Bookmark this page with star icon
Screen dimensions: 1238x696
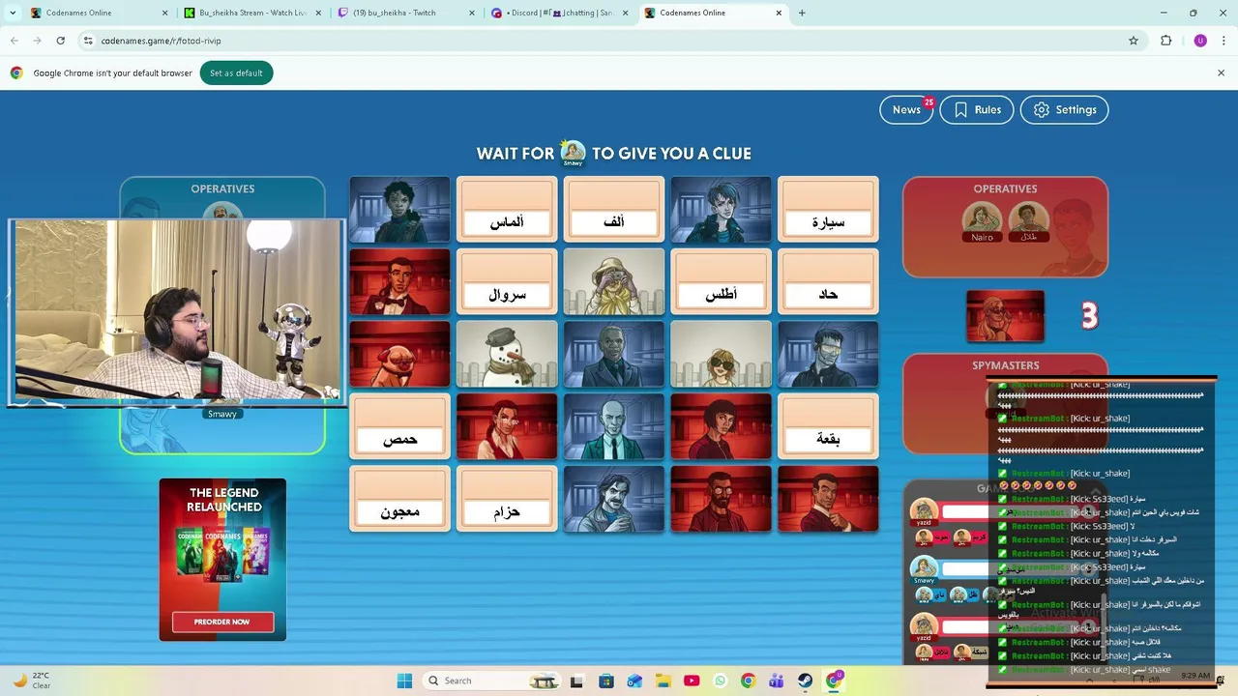pyautogui.click(x=1134, y=41)
